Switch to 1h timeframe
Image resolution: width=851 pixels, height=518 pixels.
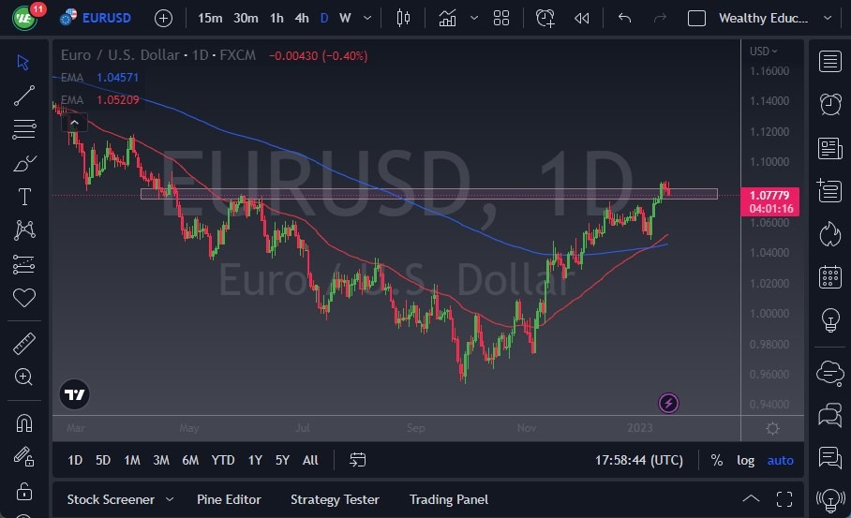276,18
